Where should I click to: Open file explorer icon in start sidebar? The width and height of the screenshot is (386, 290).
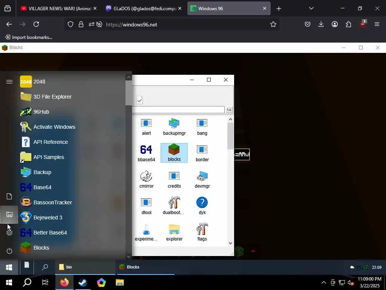click(9, 214)
